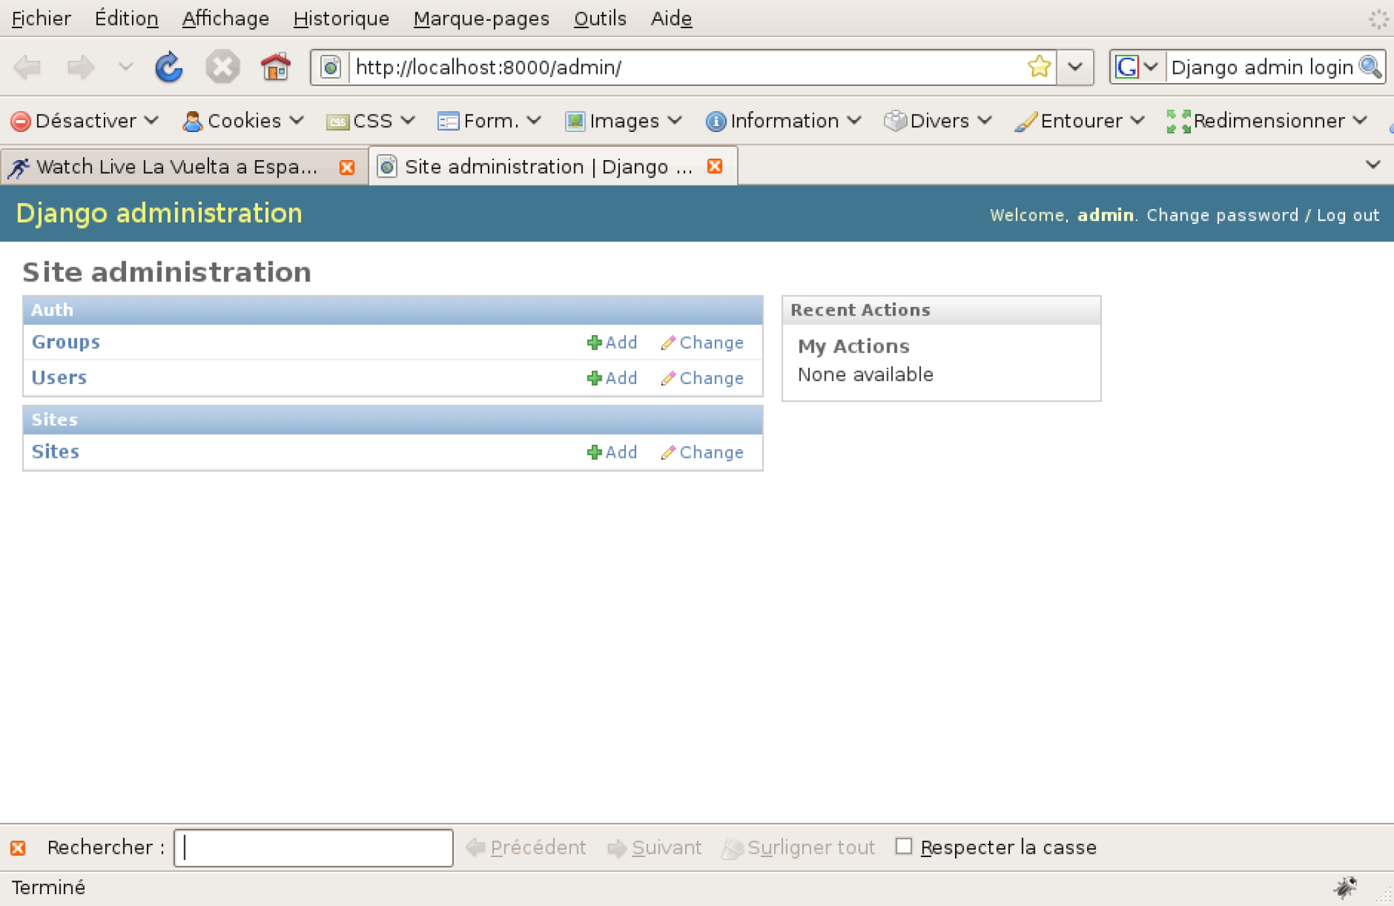Open the browser home page
Viewport: 1394px width, 906px height.
coord(276,67)
